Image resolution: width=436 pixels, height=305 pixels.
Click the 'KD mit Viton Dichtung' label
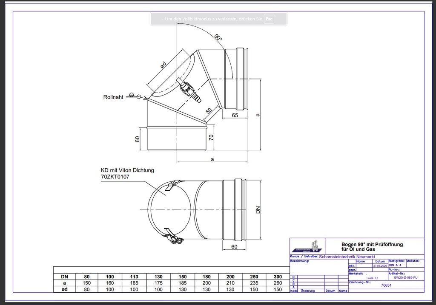tap(127, 170)
